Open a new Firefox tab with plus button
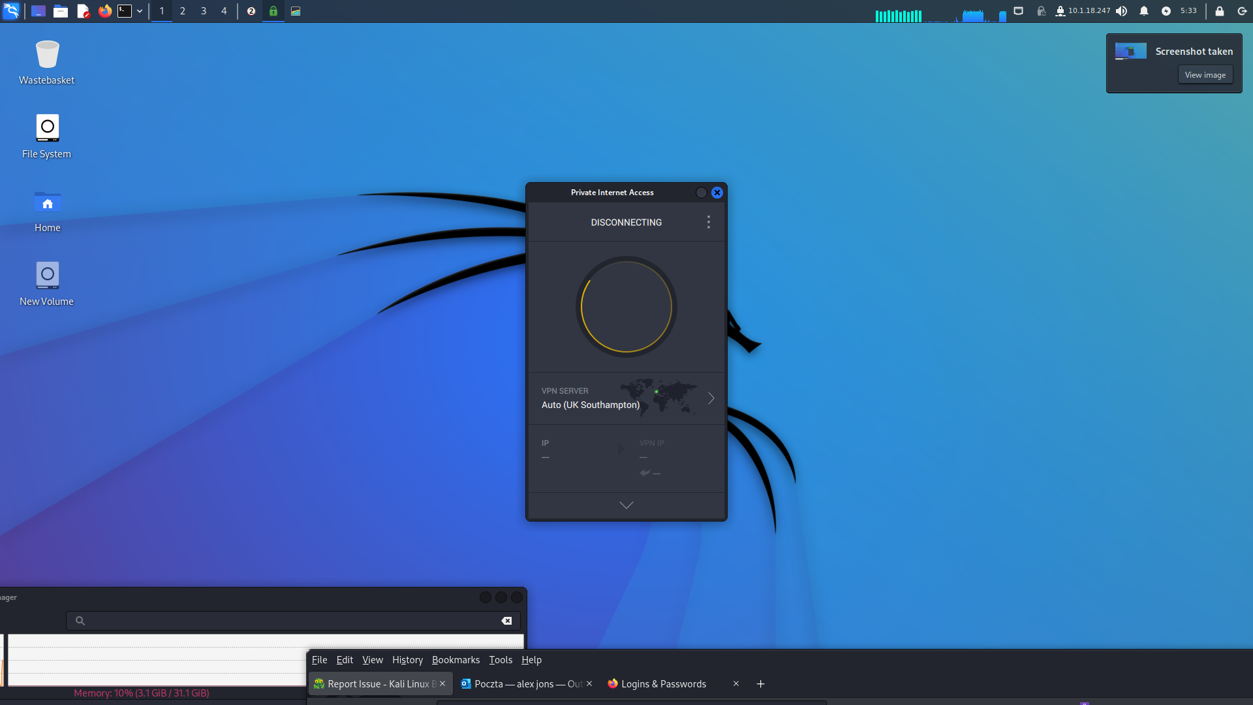The width and height of the screenshot is (1253, 705). [x=760, y=684]
